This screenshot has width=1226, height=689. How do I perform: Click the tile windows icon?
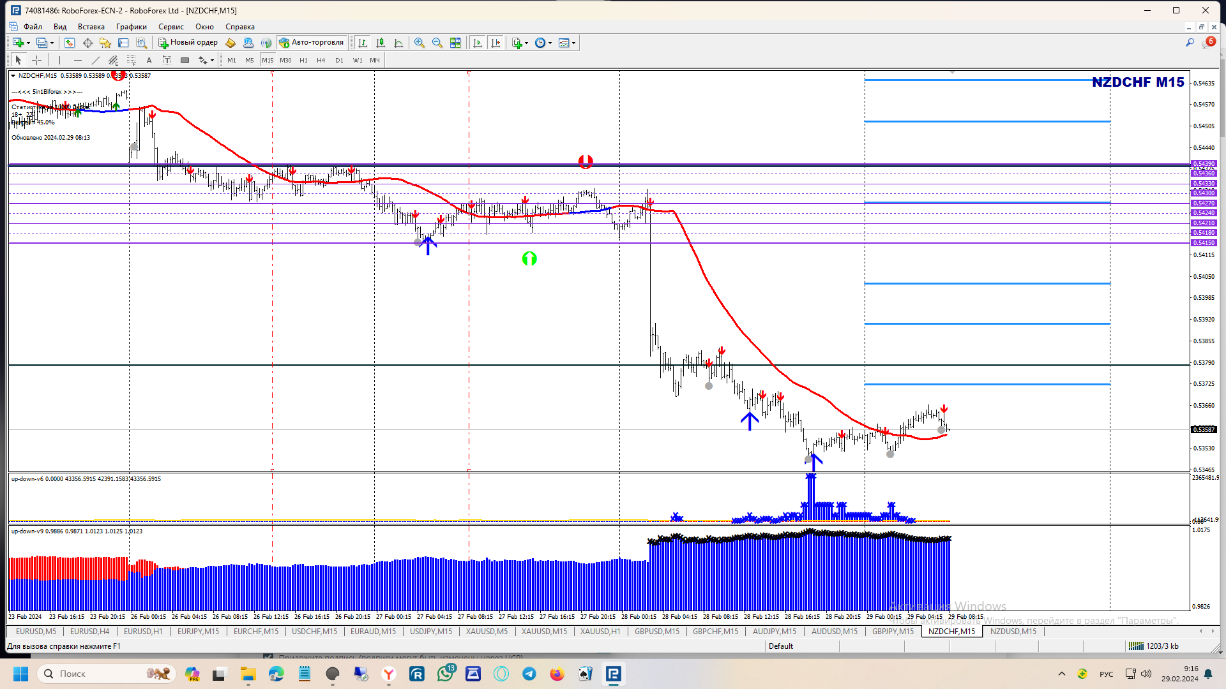455,43
